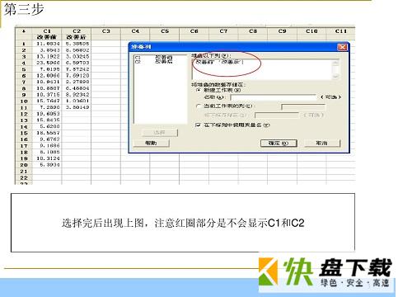Viewport: 398px width, 297px height.
Task: Click the 改善前 column name cell
Action: pos(47,37)
